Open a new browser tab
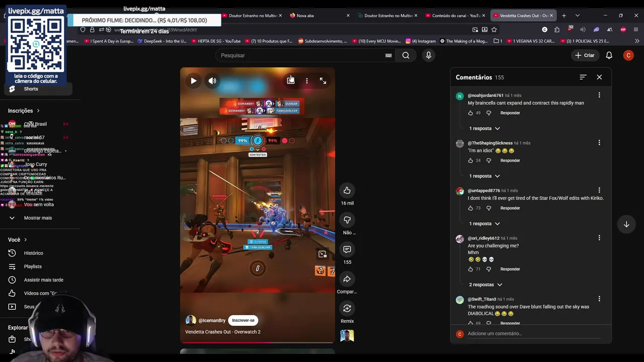 tap(564, 16)
